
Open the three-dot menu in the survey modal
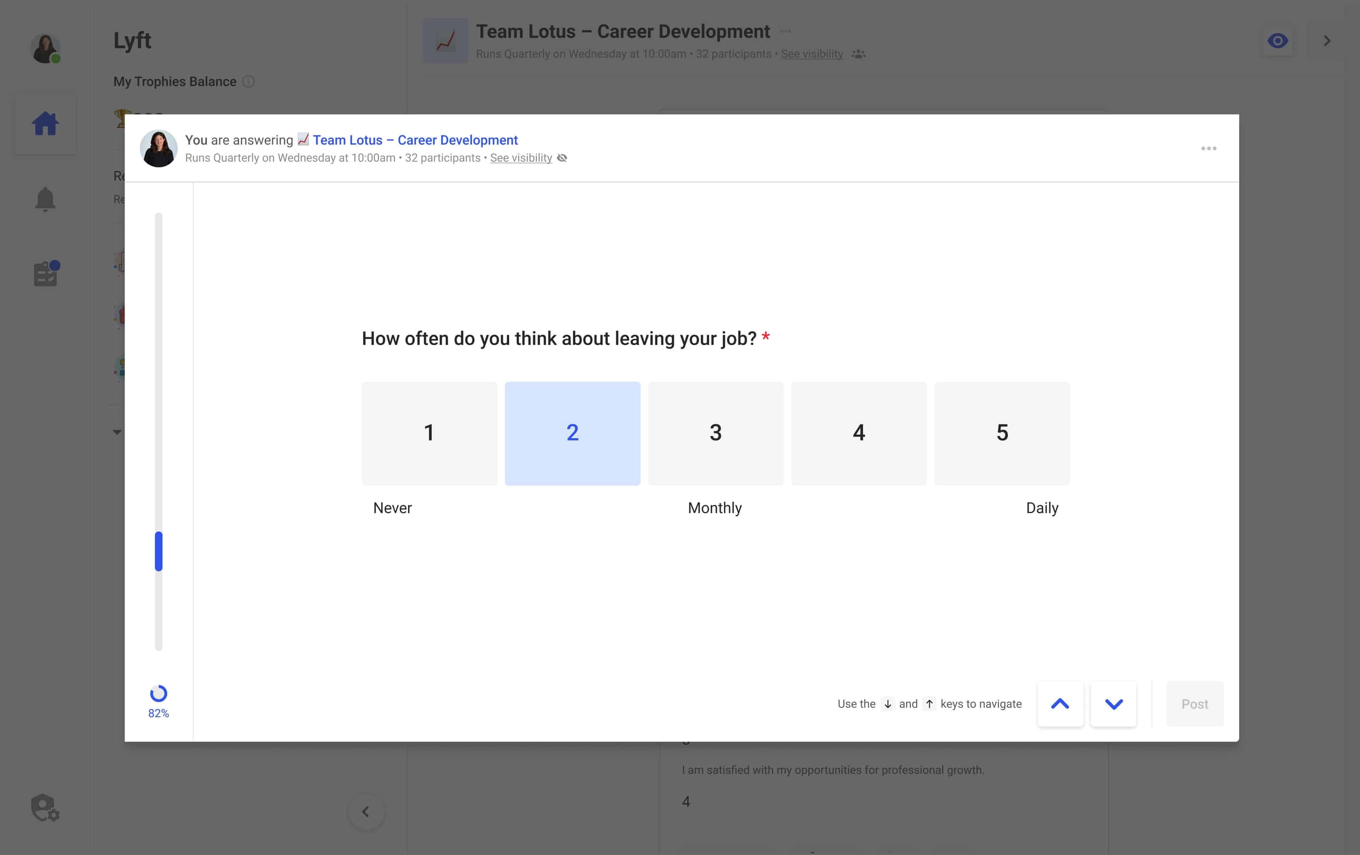pyautogui.click(x=1209, y=148)
